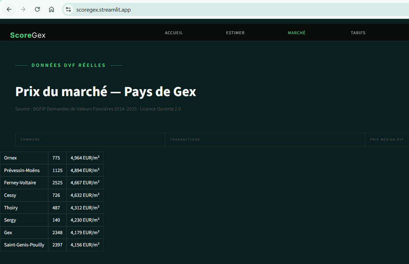Go back with the browser back arrow

point(9,10)
